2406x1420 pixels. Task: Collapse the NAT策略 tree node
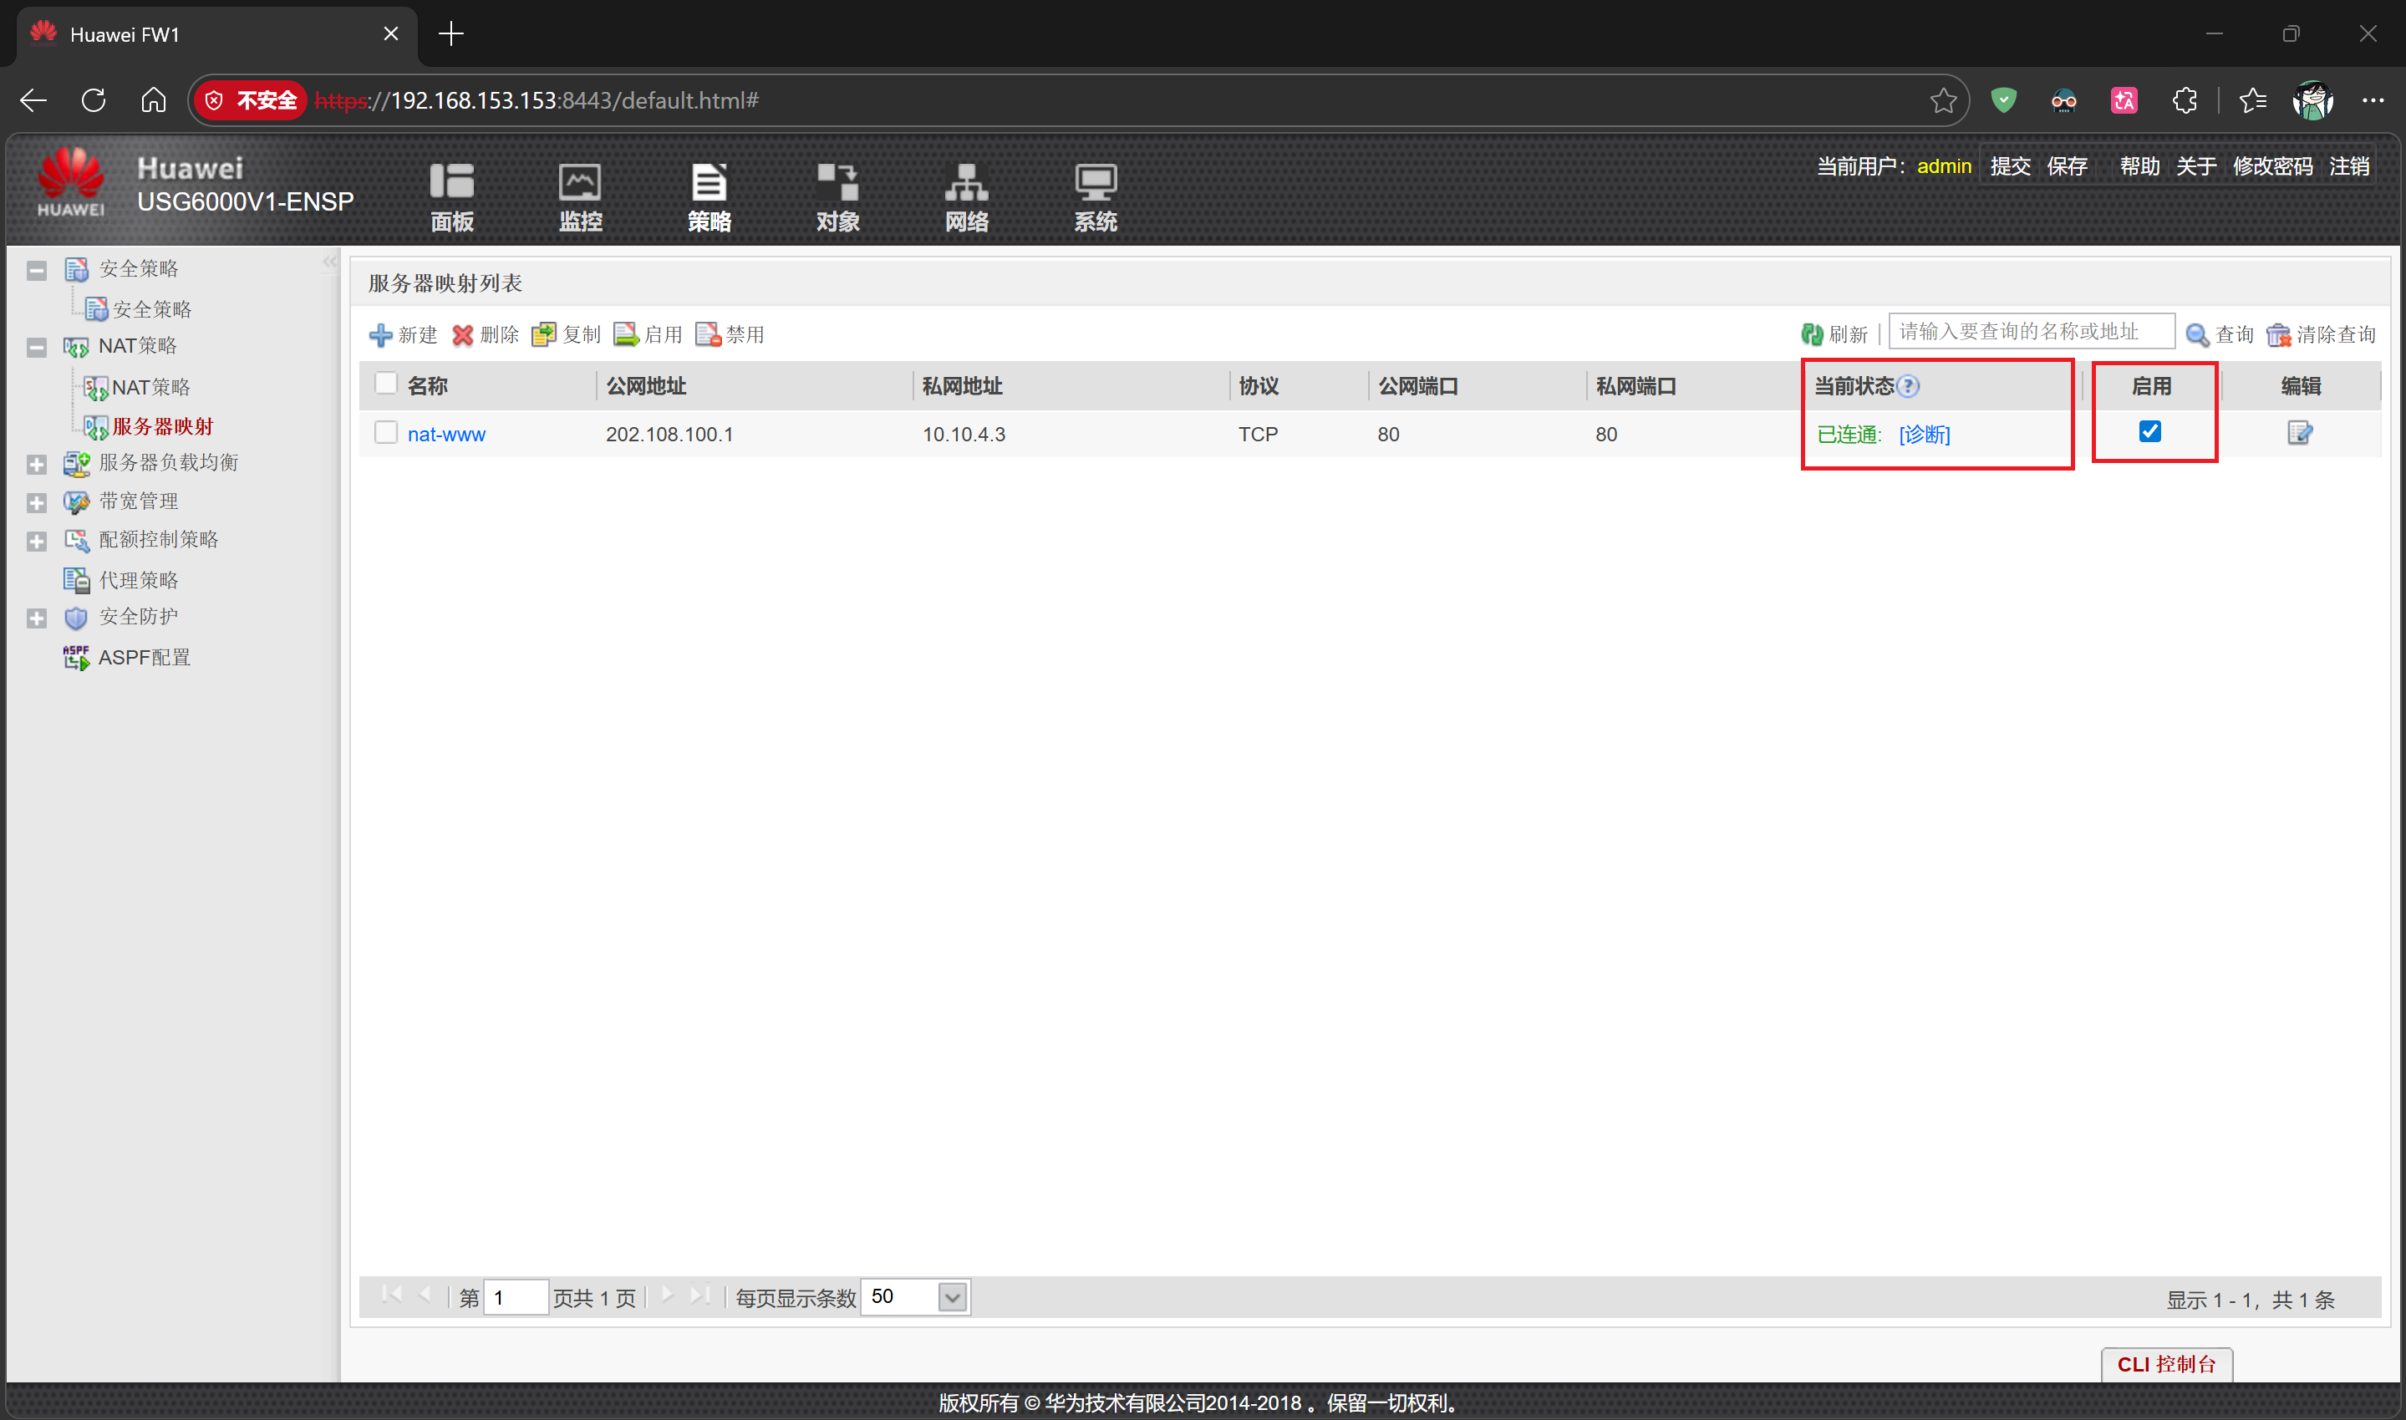36,348
